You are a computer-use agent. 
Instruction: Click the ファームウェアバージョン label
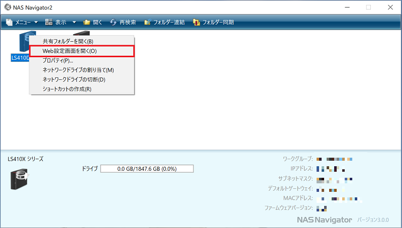pos(288,208)
